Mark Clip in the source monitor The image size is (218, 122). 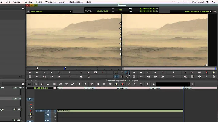(88, 72)
